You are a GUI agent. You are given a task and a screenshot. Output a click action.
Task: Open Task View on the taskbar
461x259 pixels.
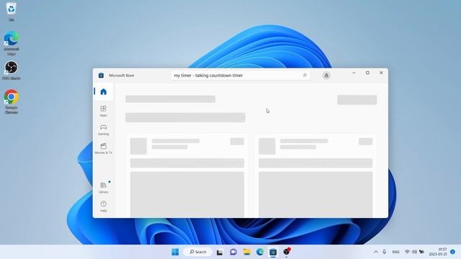point(220,252)
